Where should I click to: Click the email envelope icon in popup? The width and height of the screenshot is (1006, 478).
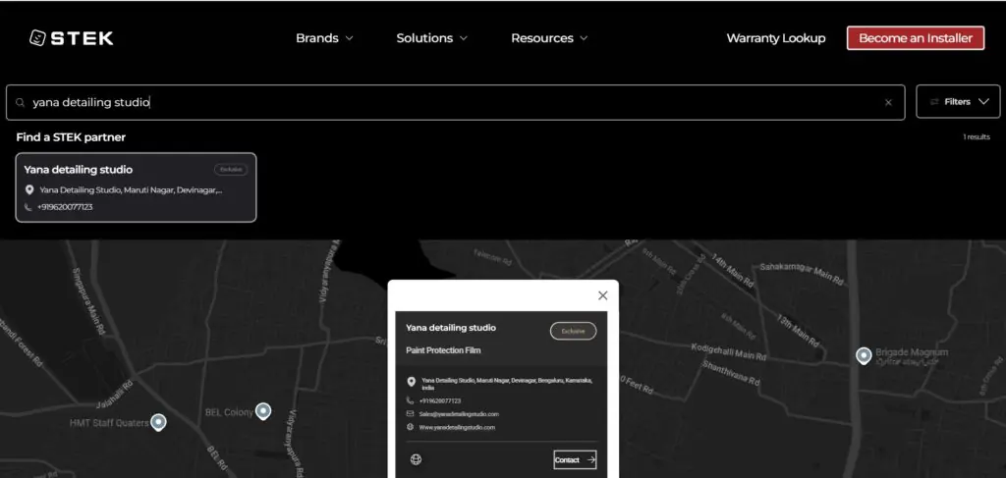(x=411, y=414)
